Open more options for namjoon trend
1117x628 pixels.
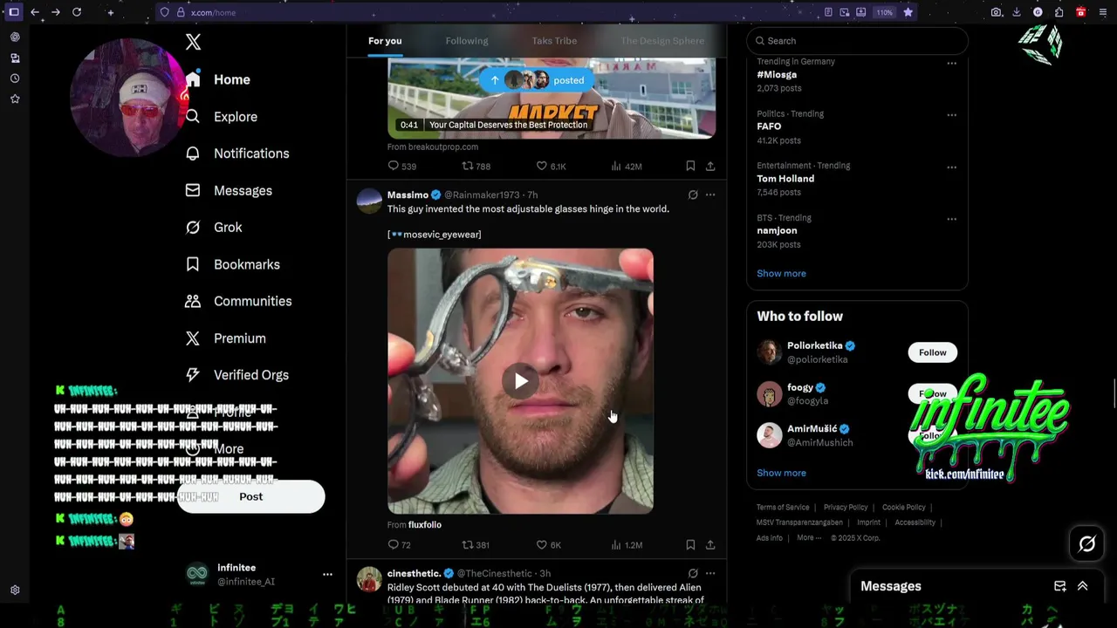[951, 219]
